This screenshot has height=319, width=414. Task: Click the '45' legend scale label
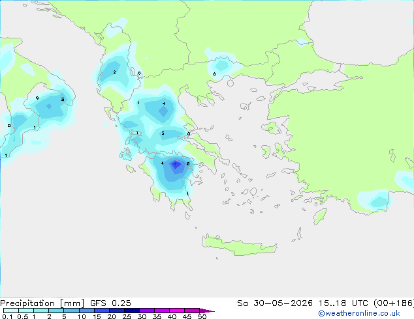click(x=187, y=316)
